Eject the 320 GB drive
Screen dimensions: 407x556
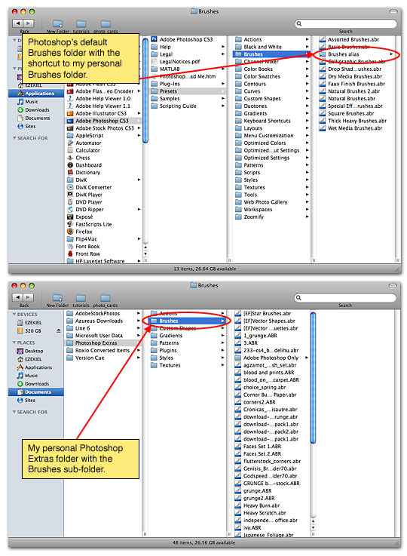(x=59, y=331)
